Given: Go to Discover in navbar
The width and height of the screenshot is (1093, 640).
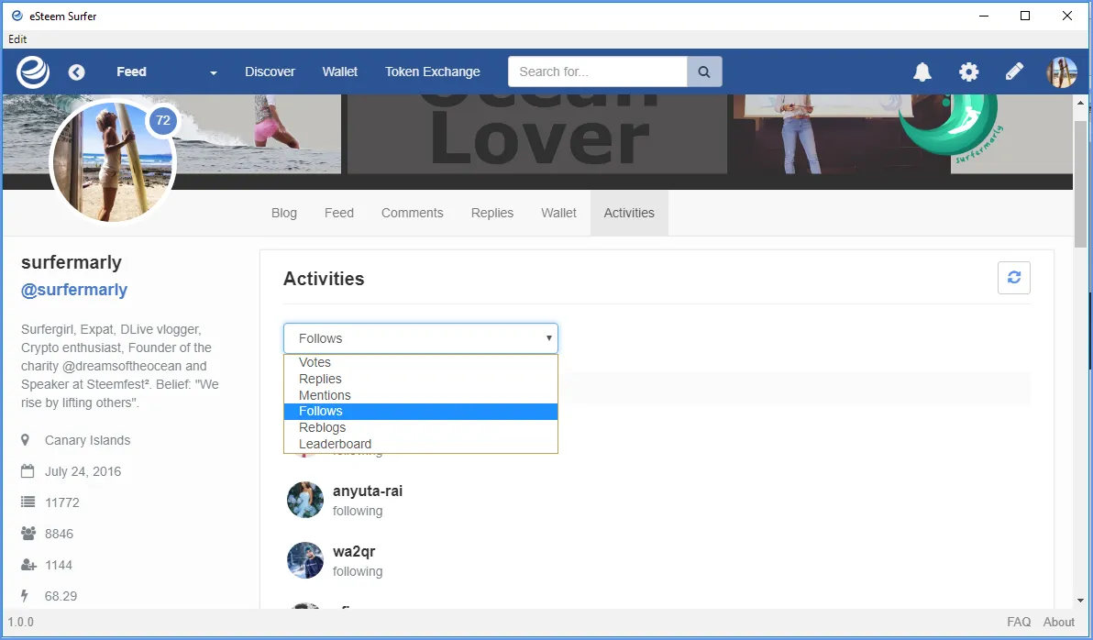Looking at the screenshot, I should 270,72.
